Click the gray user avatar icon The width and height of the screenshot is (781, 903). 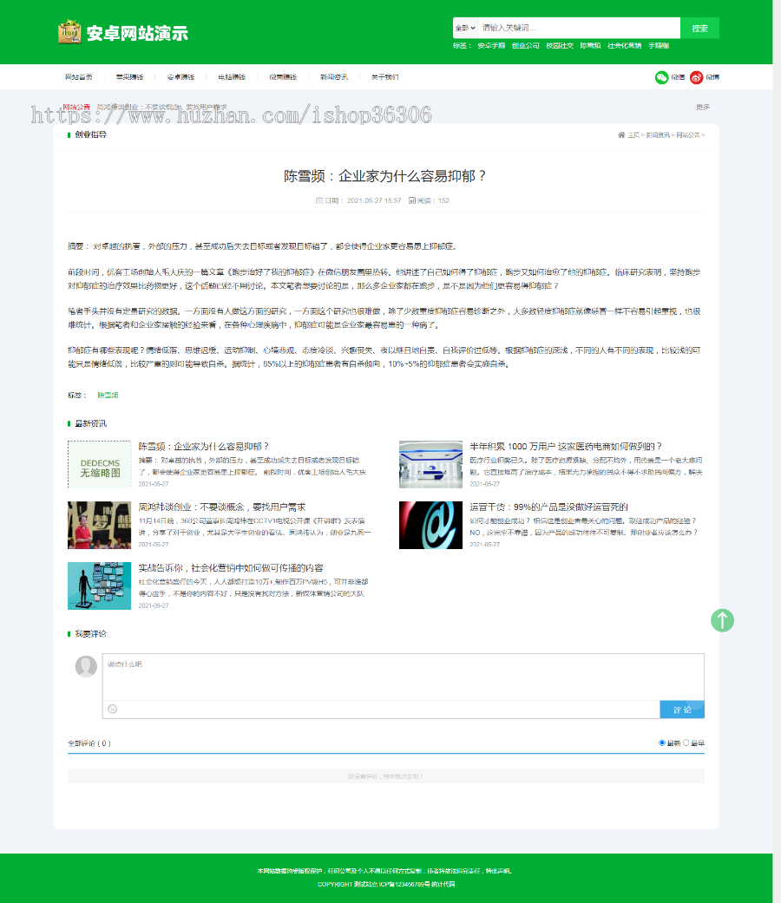tap(86, 666)
